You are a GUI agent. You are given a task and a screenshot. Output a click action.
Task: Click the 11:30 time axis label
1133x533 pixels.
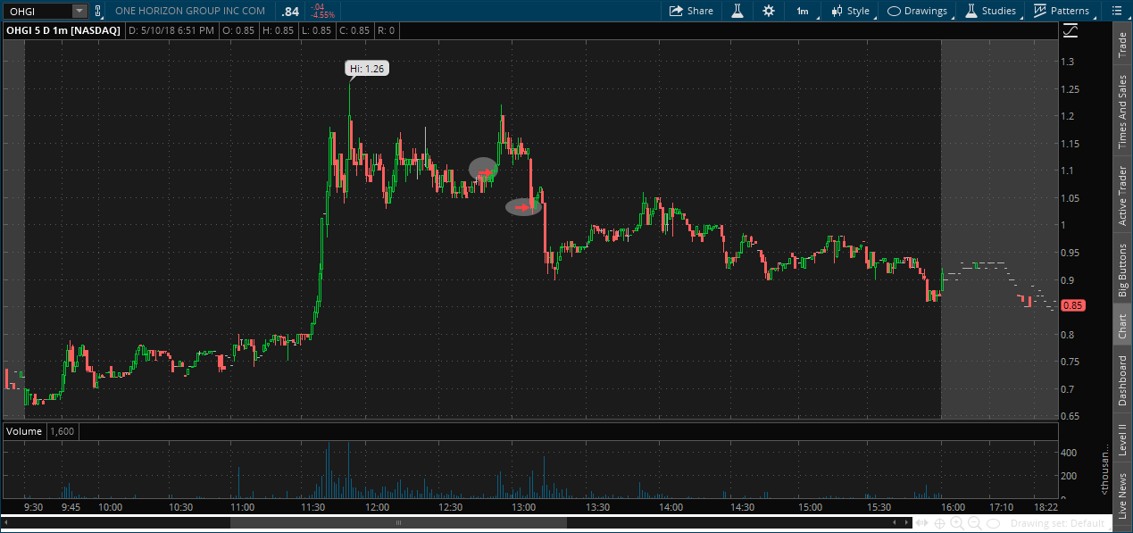point(312,506)
